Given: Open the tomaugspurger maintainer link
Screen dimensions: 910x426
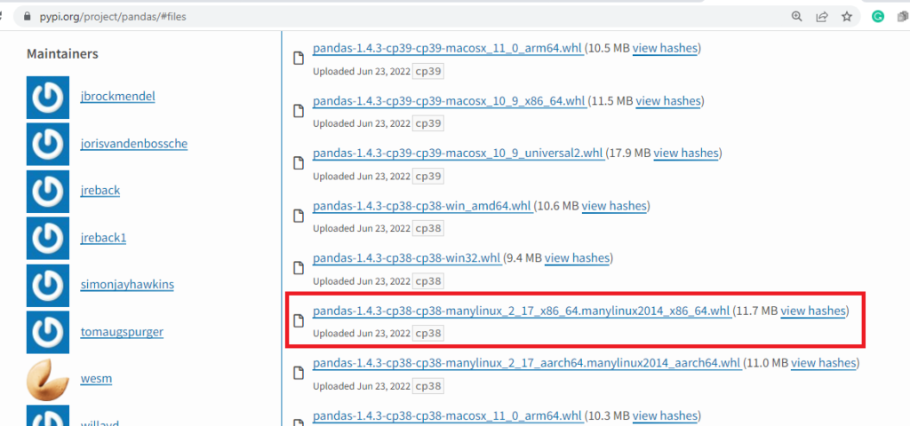Looking at the screenshot, I should tap(122, 332).
